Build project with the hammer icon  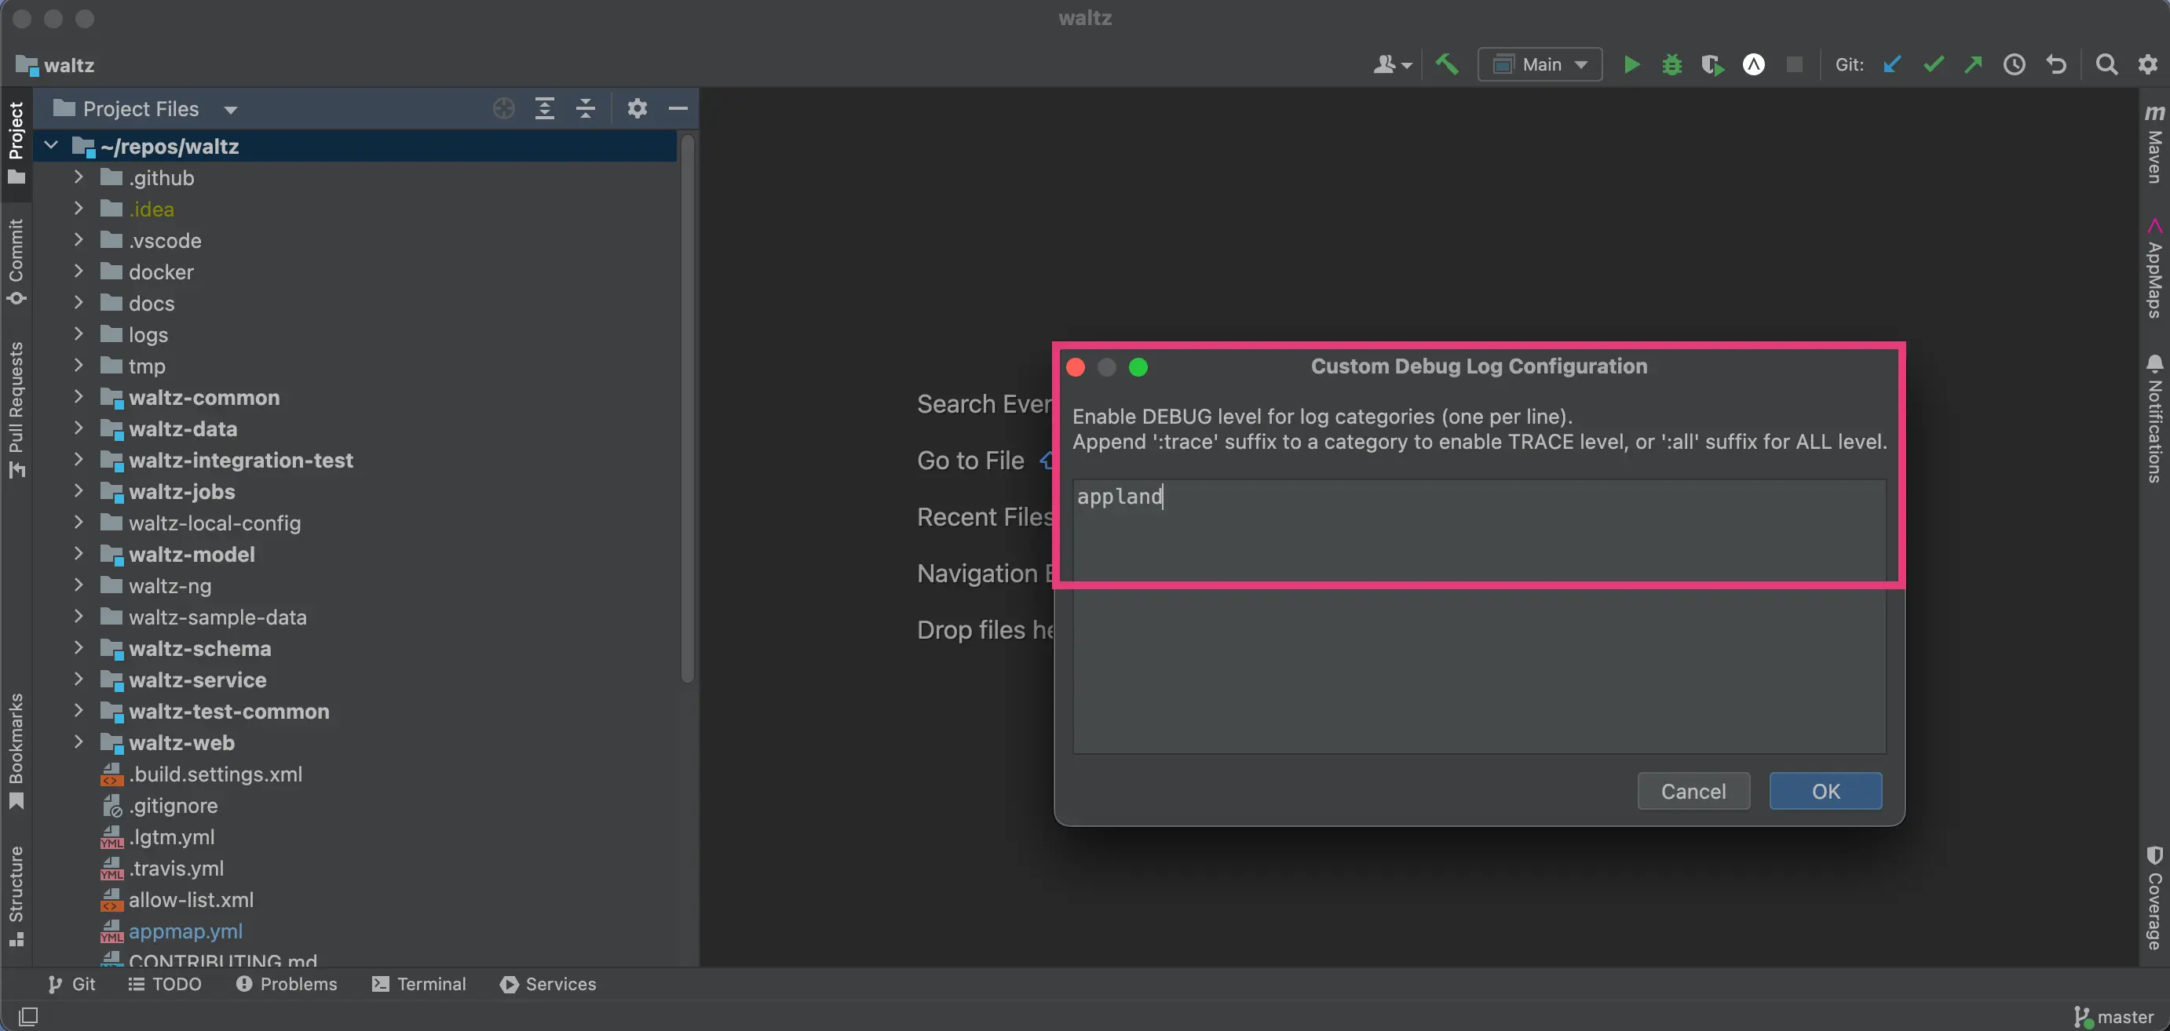click(1447, 65)
